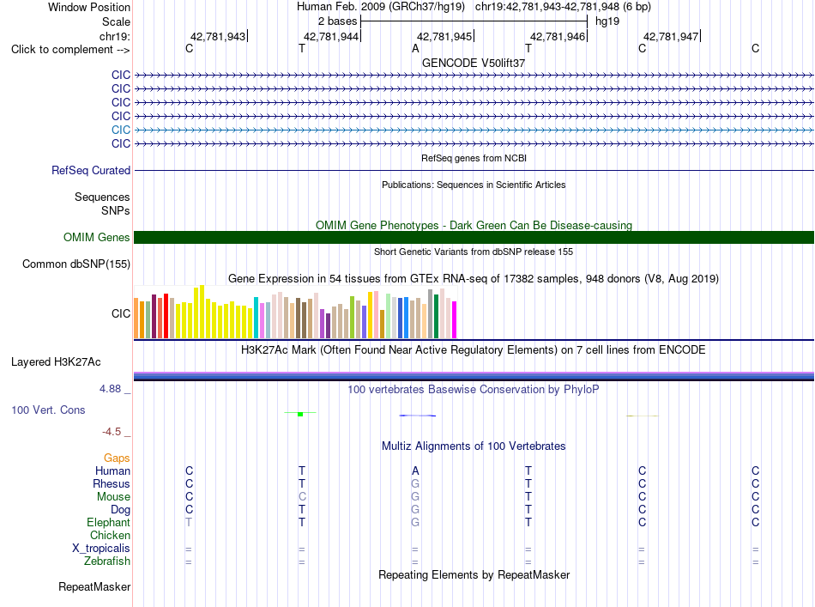Click the OMIM Gene Phenotypes title text
Image resolution: width=815 pixels, height=607 pixels.
474,225
